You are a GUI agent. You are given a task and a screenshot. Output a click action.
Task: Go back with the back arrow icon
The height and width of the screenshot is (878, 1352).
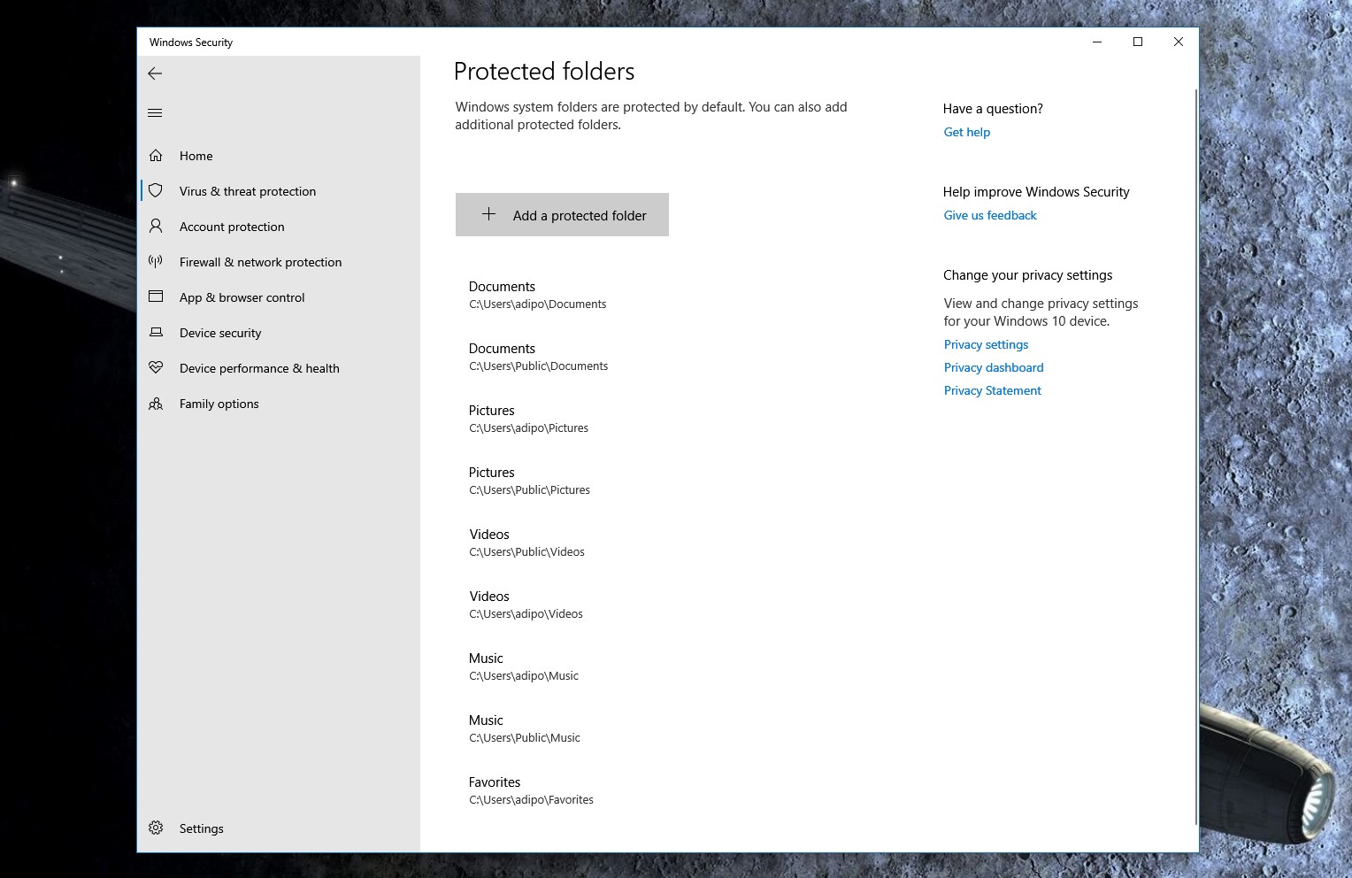(155, 73)
